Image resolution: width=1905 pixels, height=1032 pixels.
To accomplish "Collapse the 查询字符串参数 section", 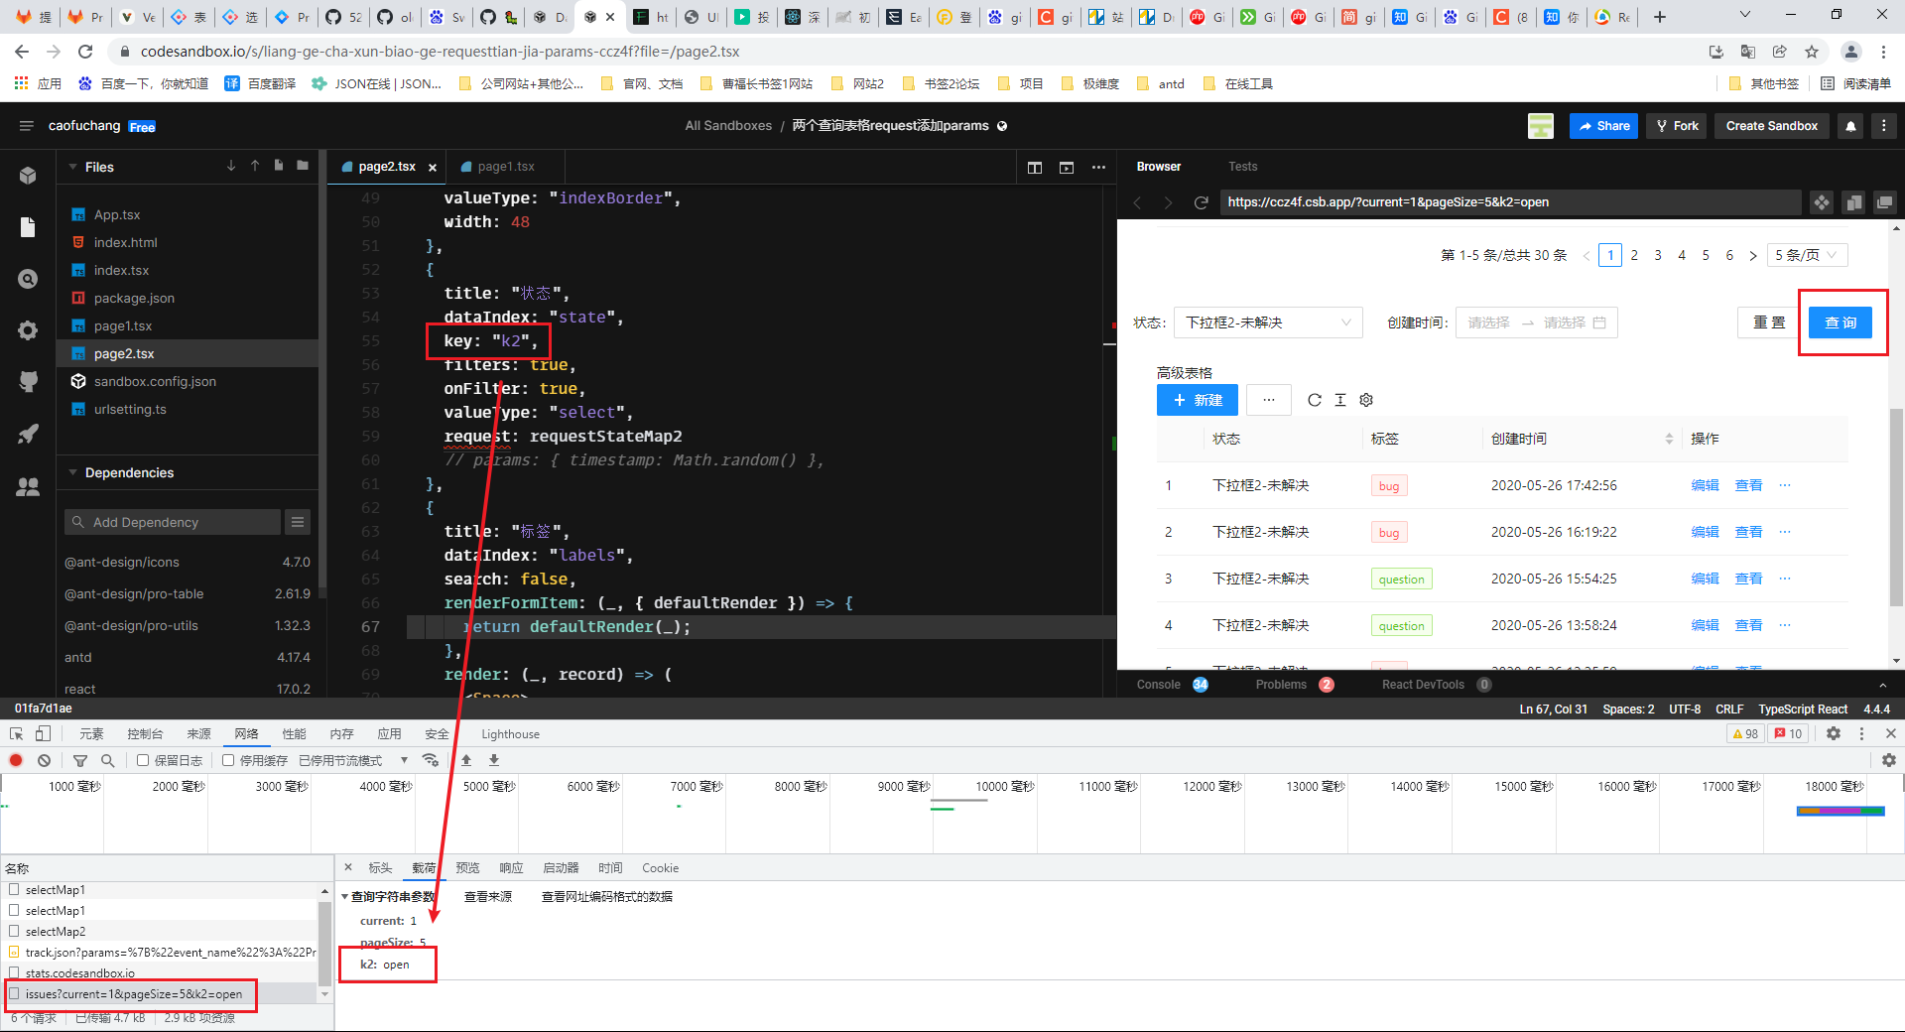I will pos(344,896).
